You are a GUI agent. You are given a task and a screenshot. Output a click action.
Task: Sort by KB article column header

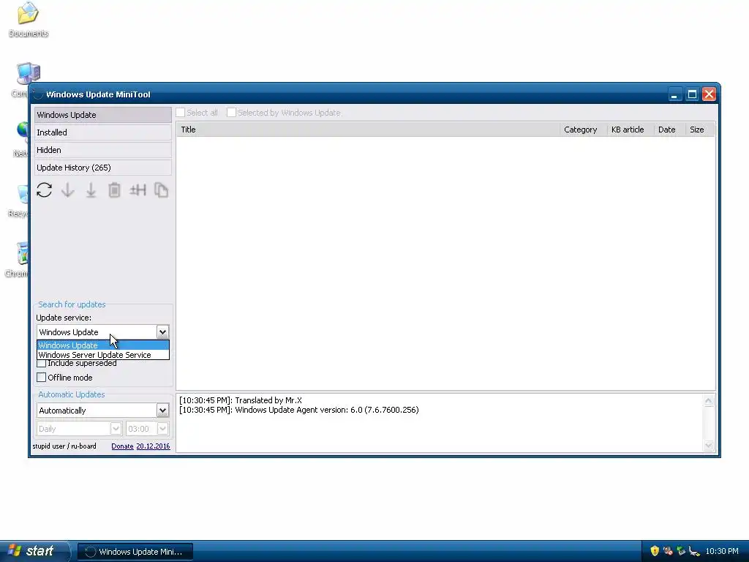tap(630, 130)
